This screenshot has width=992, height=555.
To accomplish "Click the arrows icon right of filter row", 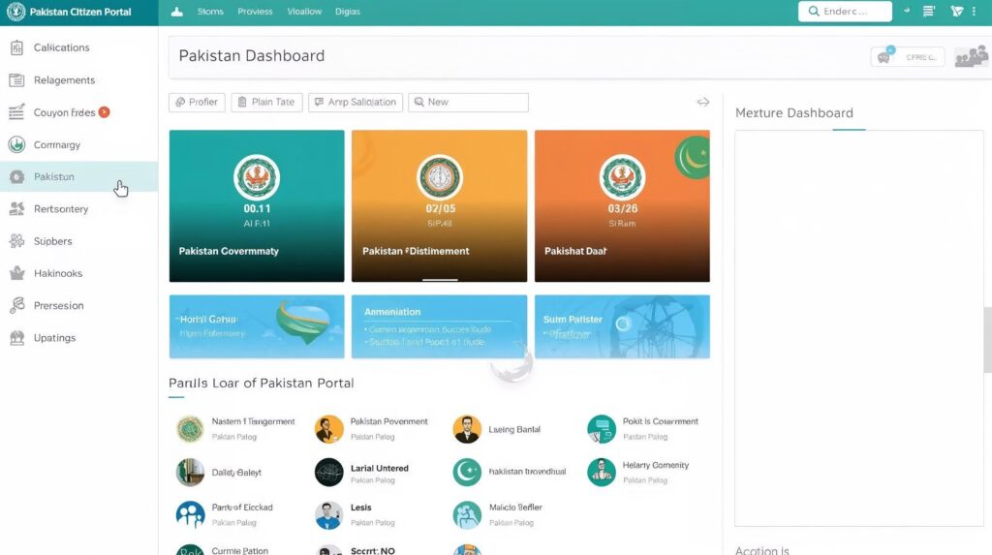I will click(703, 102).
